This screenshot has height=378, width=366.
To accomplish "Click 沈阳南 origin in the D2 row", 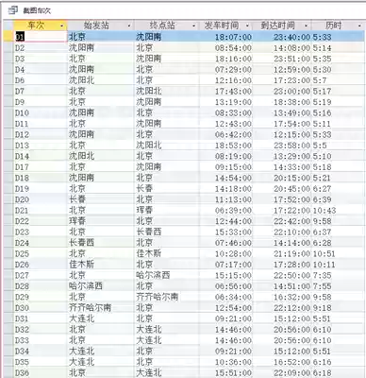I will 81,48.
